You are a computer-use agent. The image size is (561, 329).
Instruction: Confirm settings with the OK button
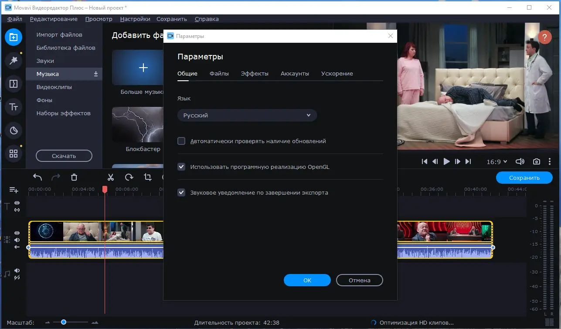tap(307, 280)
